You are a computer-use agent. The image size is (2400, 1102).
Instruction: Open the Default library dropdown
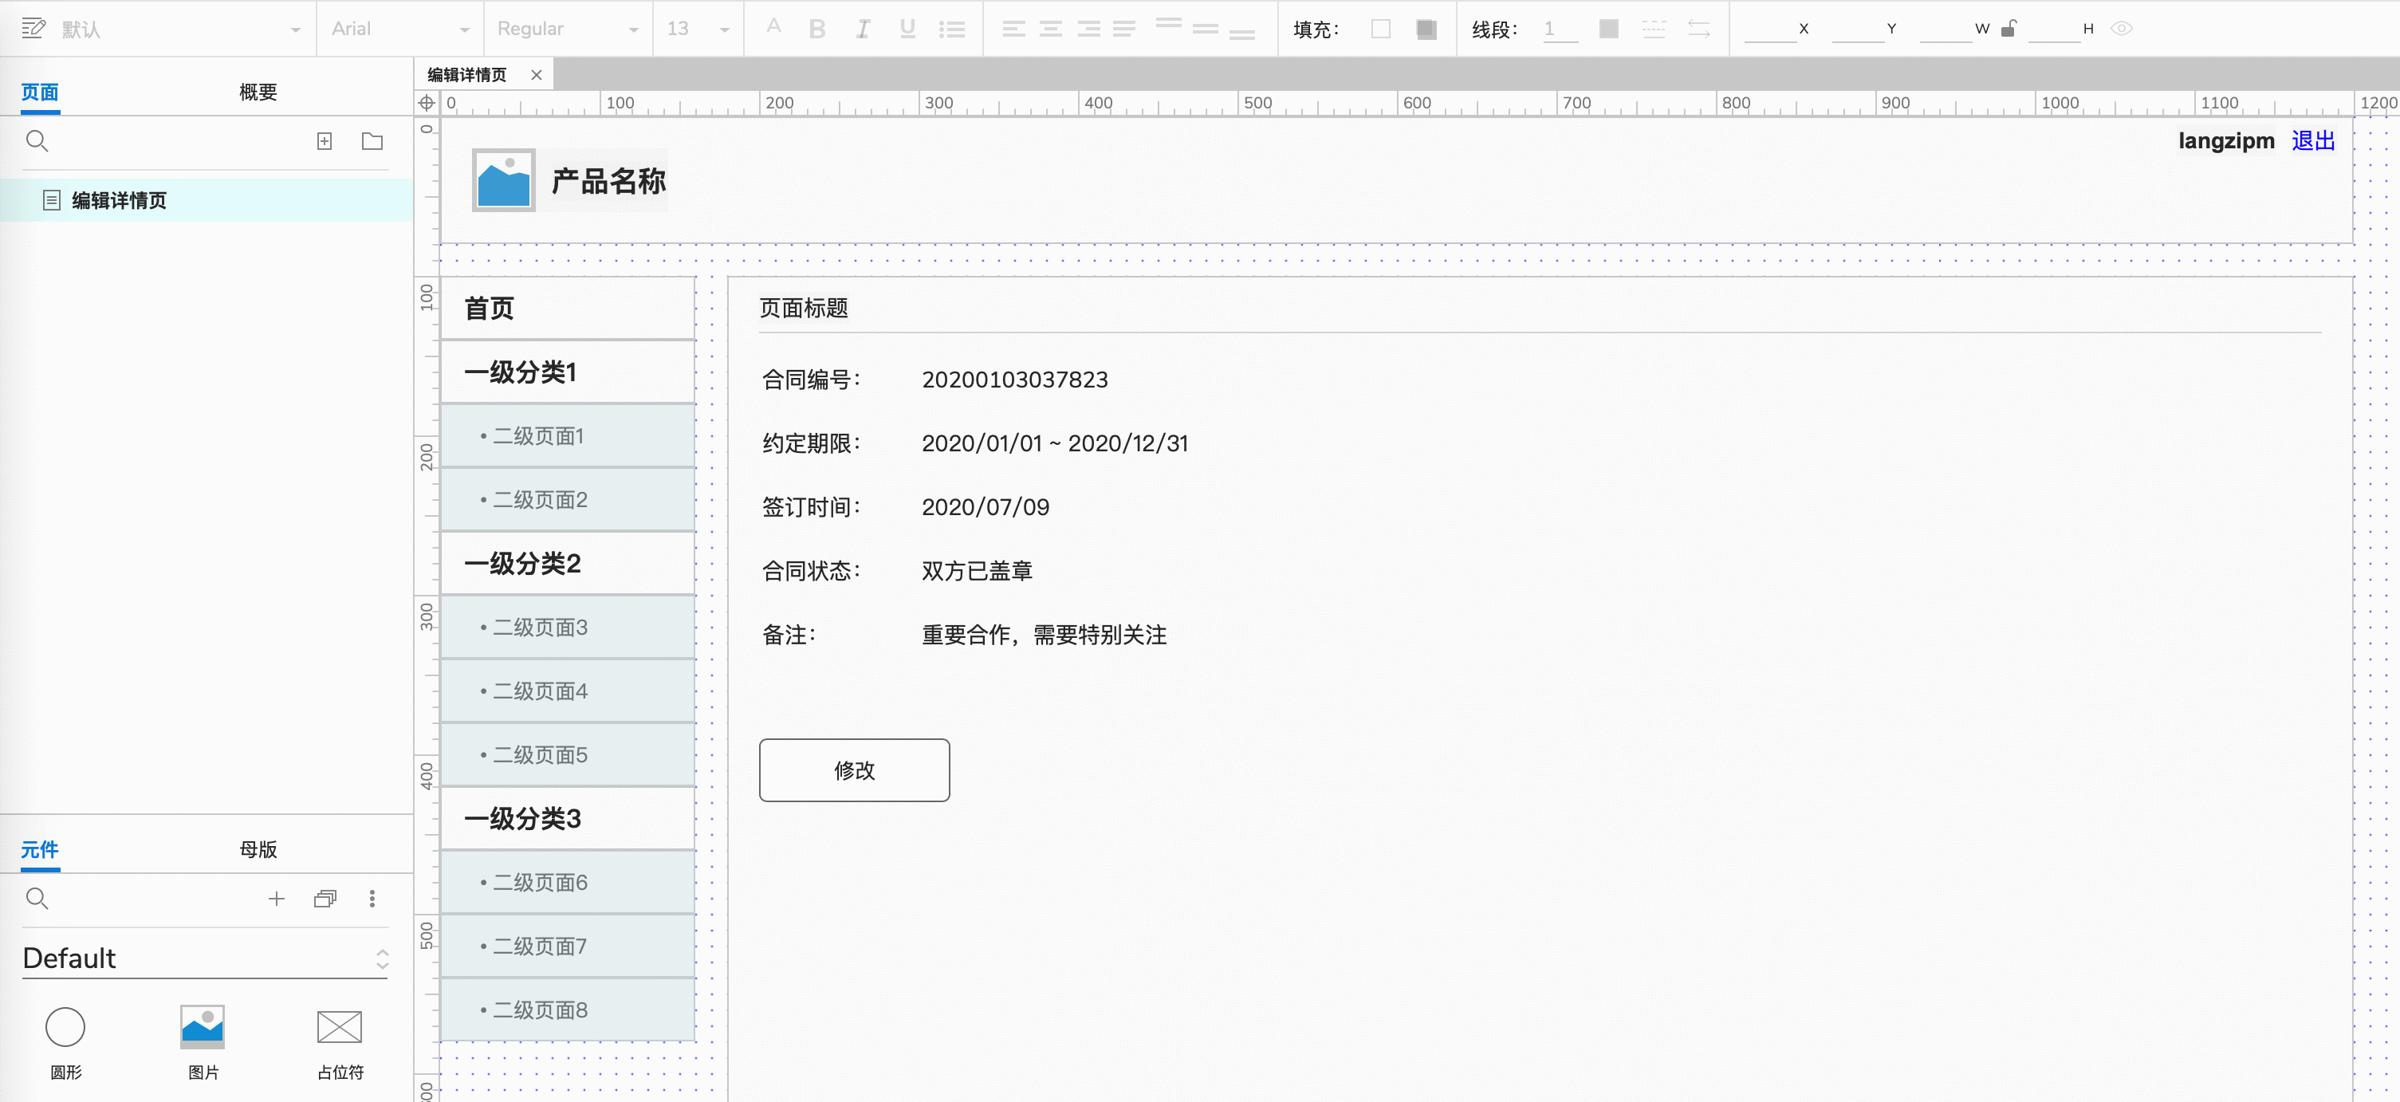pyautogui.click(x=206, y=958)
